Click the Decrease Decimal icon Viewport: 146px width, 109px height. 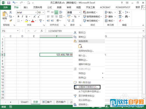[x=73, y=21]
